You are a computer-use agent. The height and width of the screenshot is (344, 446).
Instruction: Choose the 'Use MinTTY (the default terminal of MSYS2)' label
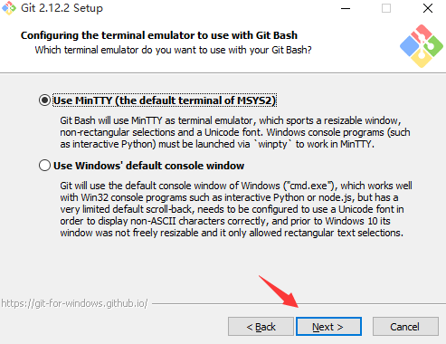click(x=165, y=100)
